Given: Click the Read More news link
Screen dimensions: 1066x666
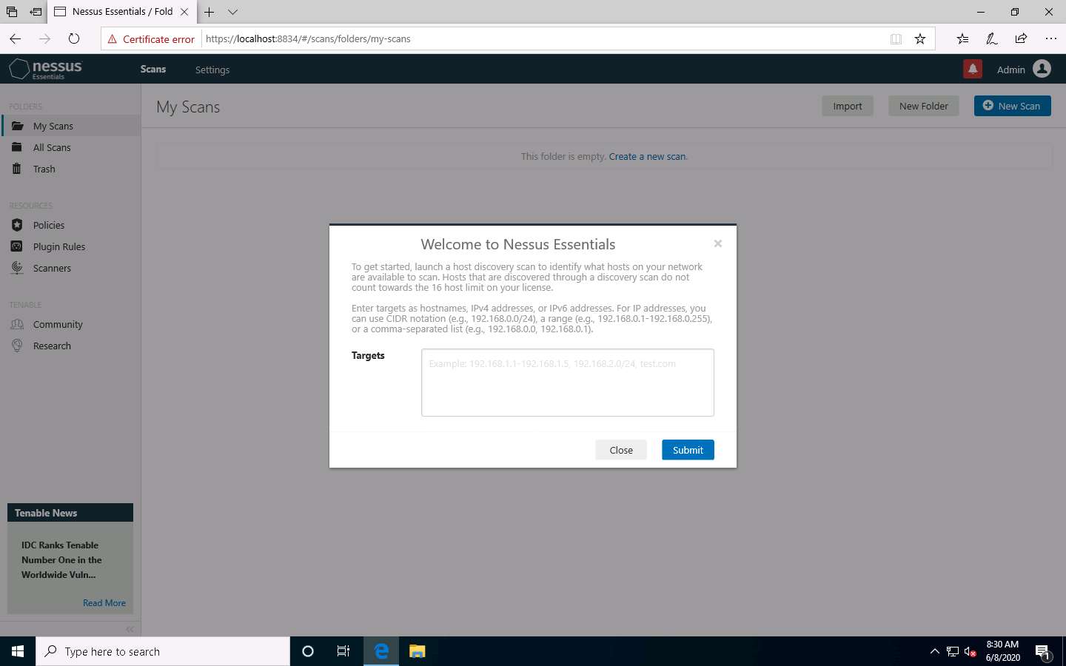Looking at the screenshot, I should pos(104,603).
